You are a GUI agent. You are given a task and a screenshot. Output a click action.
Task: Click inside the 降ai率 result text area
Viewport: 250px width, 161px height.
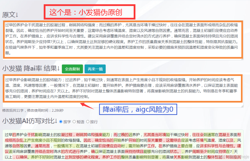123,91
